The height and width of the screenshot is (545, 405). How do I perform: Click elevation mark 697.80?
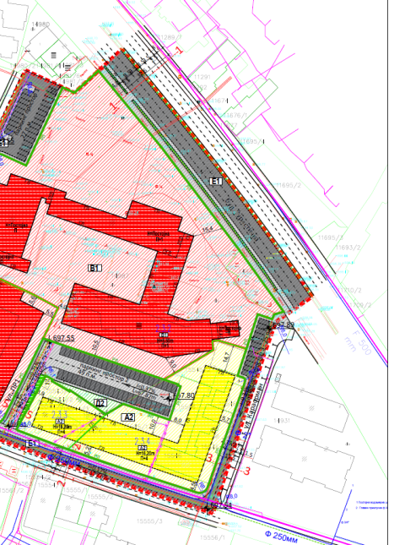pyautogui.click(x=184, y=395)
